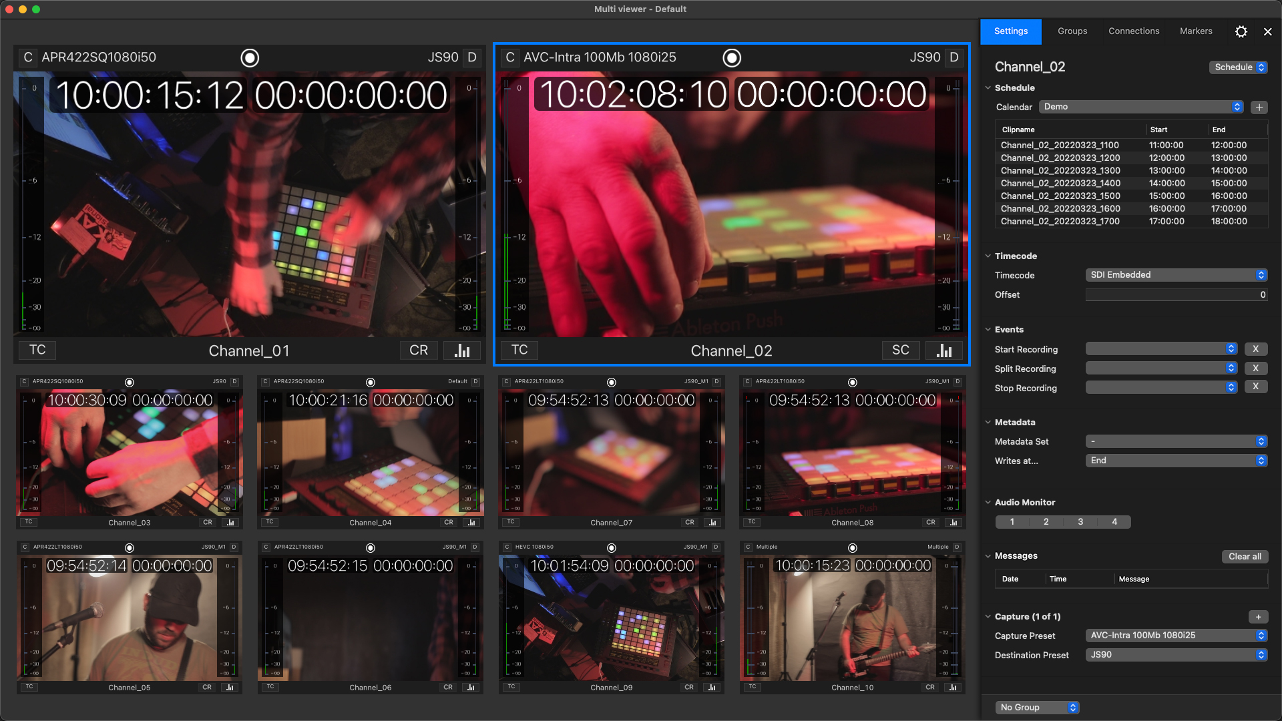The image size is (1282, 721).
Task: Click the record indicator on Channel_02
Action: (732, 58)
